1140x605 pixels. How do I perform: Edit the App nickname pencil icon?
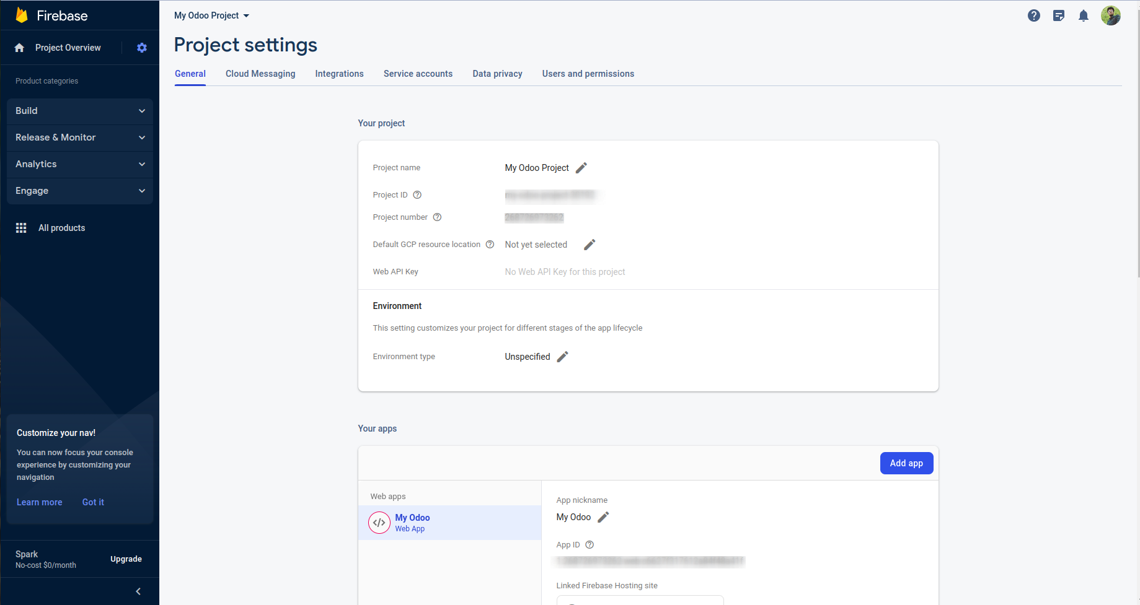603,517
